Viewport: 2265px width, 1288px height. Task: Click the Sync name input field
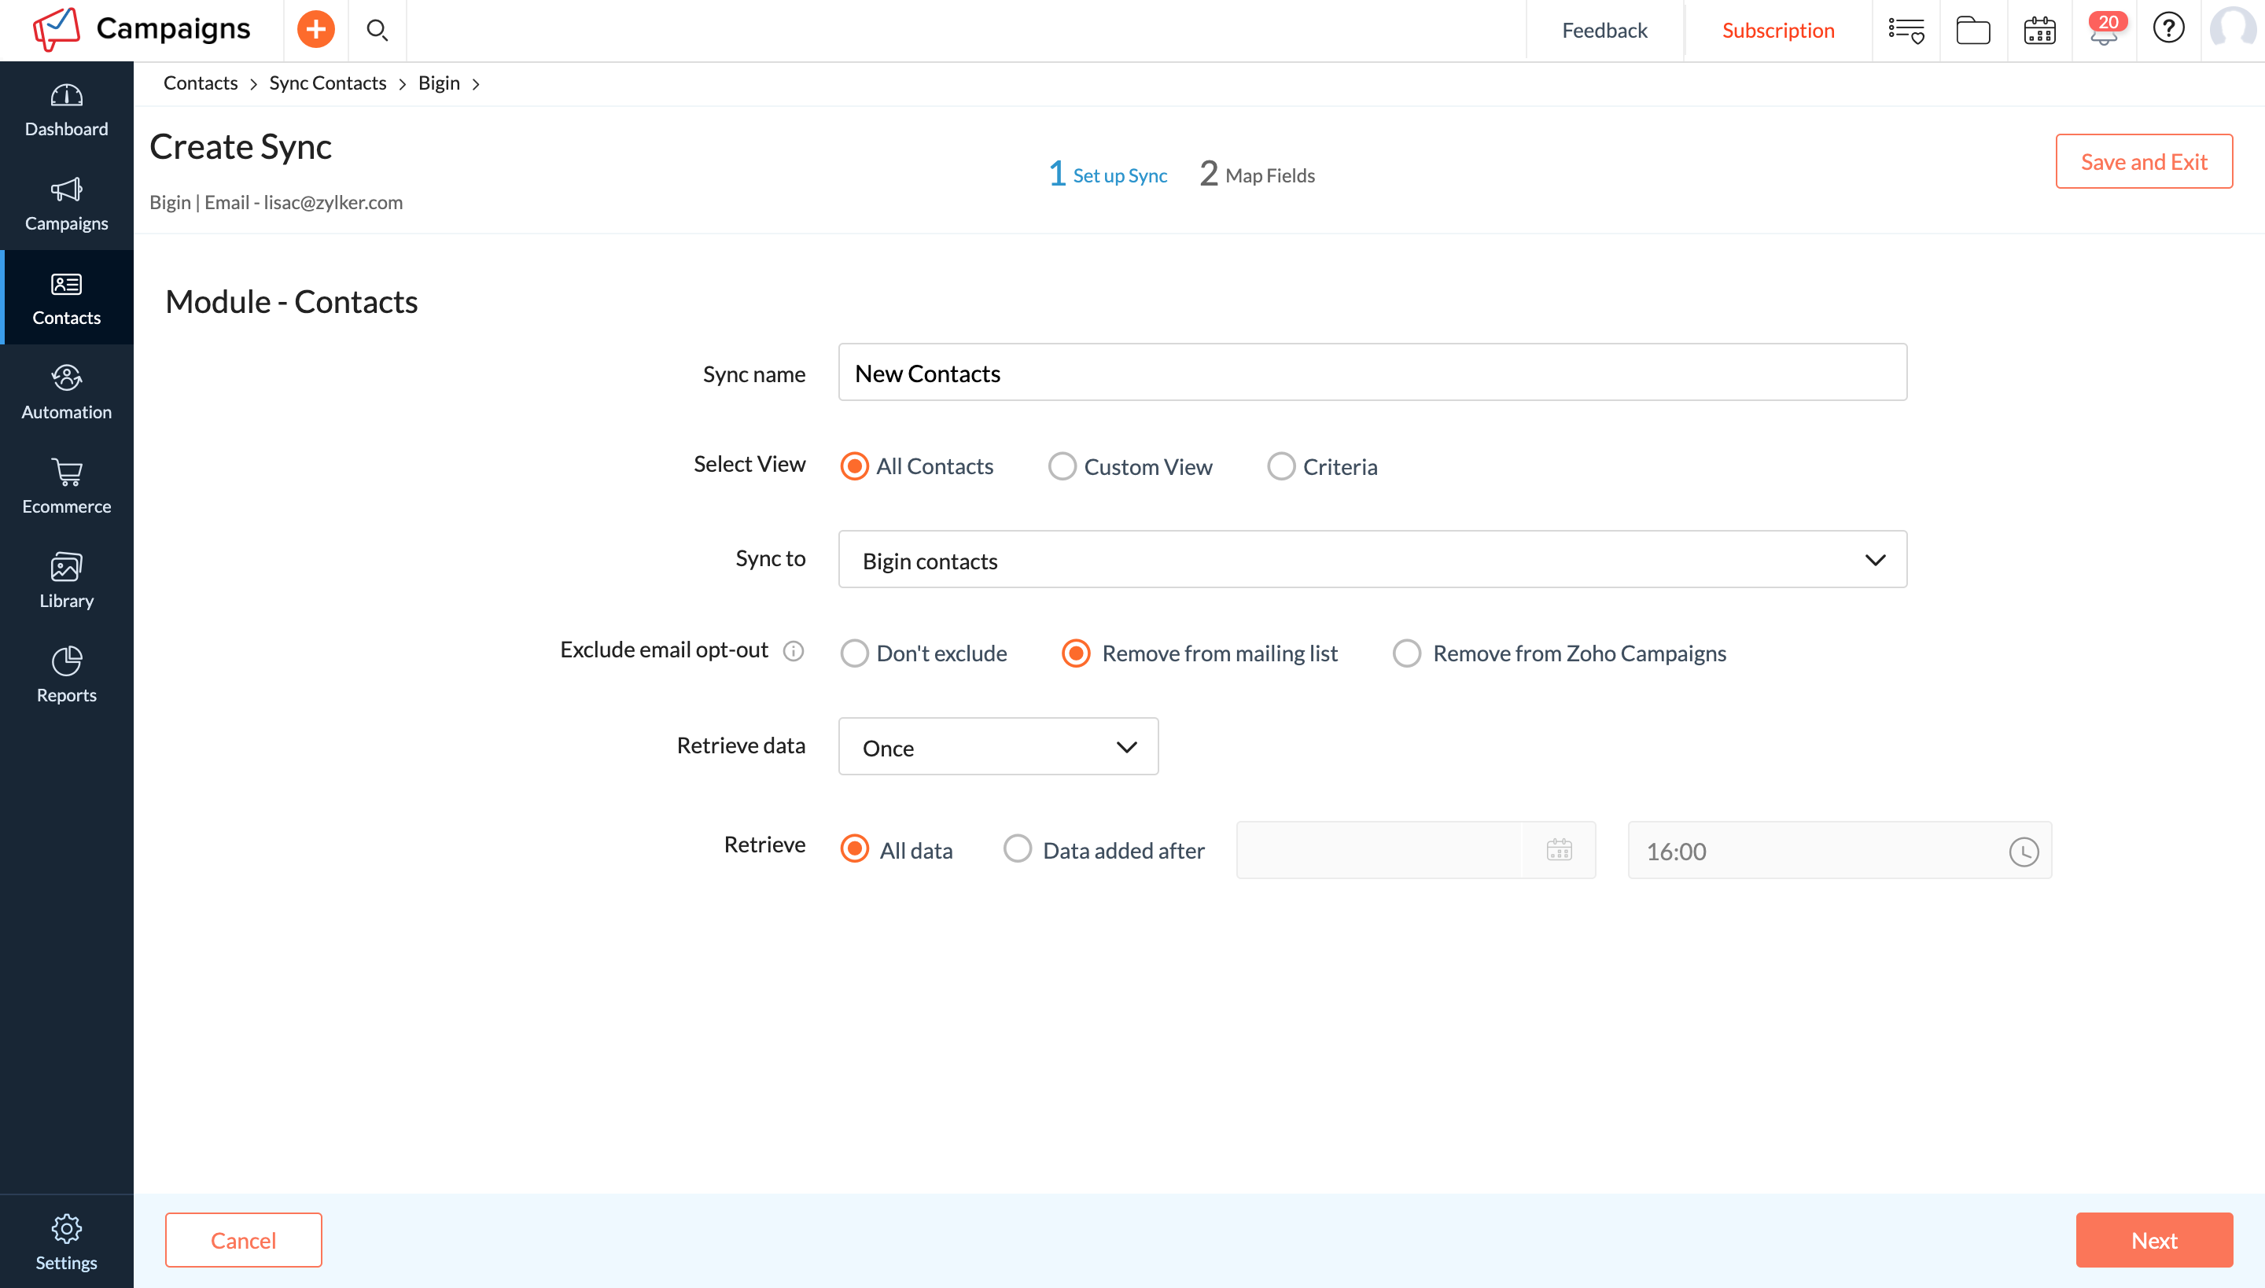click(1372, 373)
